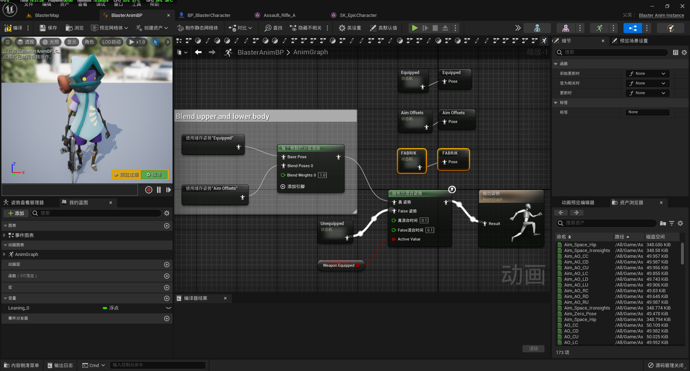The image size is (690, 371).
Task: Save the blueprint with the Save button
Action: point(48,28)
